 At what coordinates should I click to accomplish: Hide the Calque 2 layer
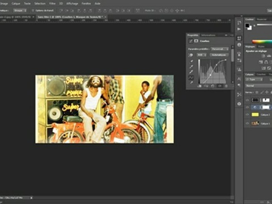pos(247,114)
